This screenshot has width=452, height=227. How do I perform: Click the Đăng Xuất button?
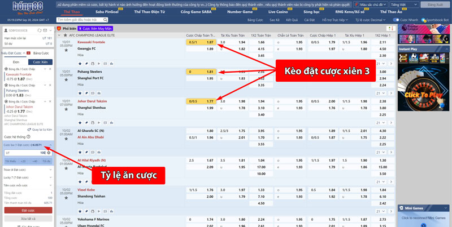434,5
